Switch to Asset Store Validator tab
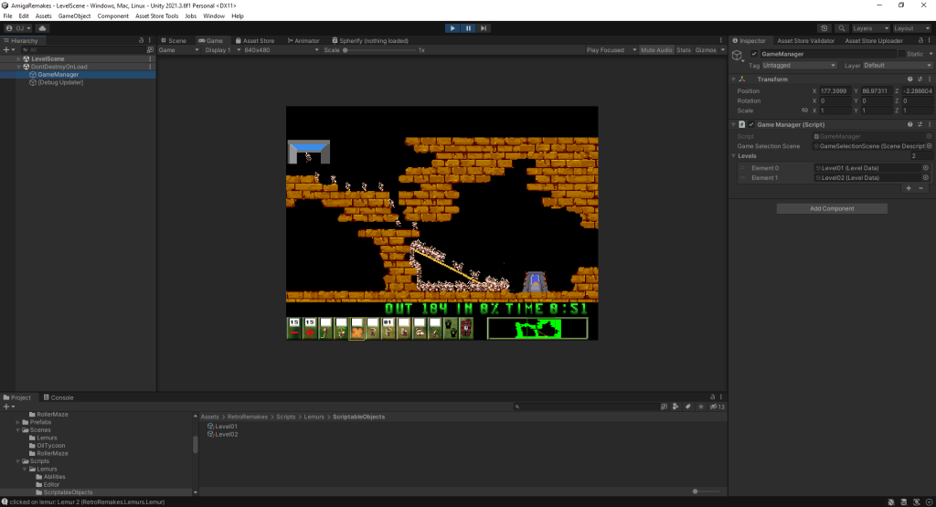Screen dimensions: 936x507 pyautogui.click(x=805, y=40)
